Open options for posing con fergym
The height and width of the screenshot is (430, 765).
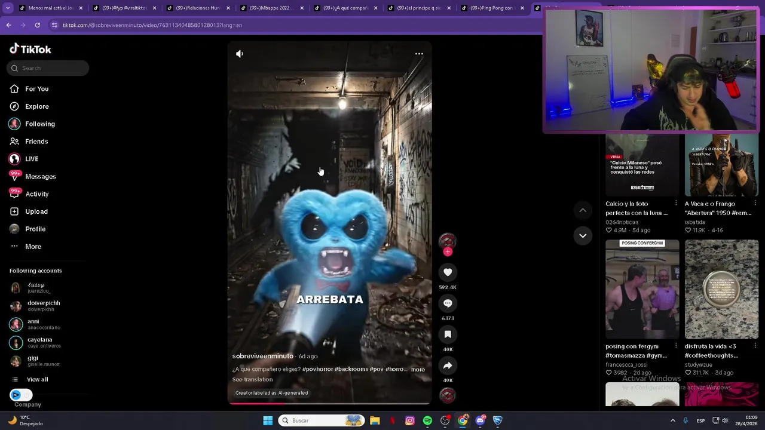coord(676,346)
